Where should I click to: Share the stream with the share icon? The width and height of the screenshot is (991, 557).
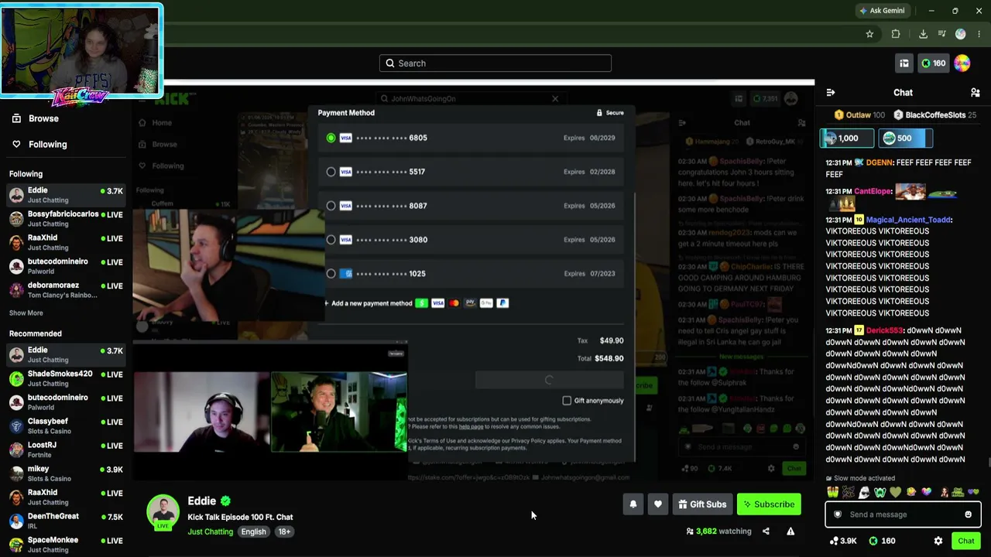point(766,531)
